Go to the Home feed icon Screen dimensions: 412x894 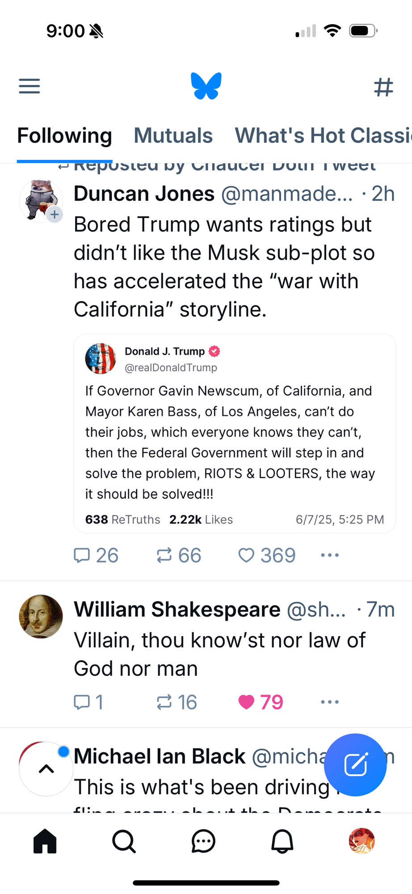[x=45, y=842]
